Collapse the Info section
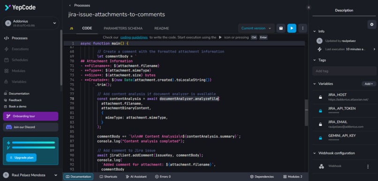 314,31
